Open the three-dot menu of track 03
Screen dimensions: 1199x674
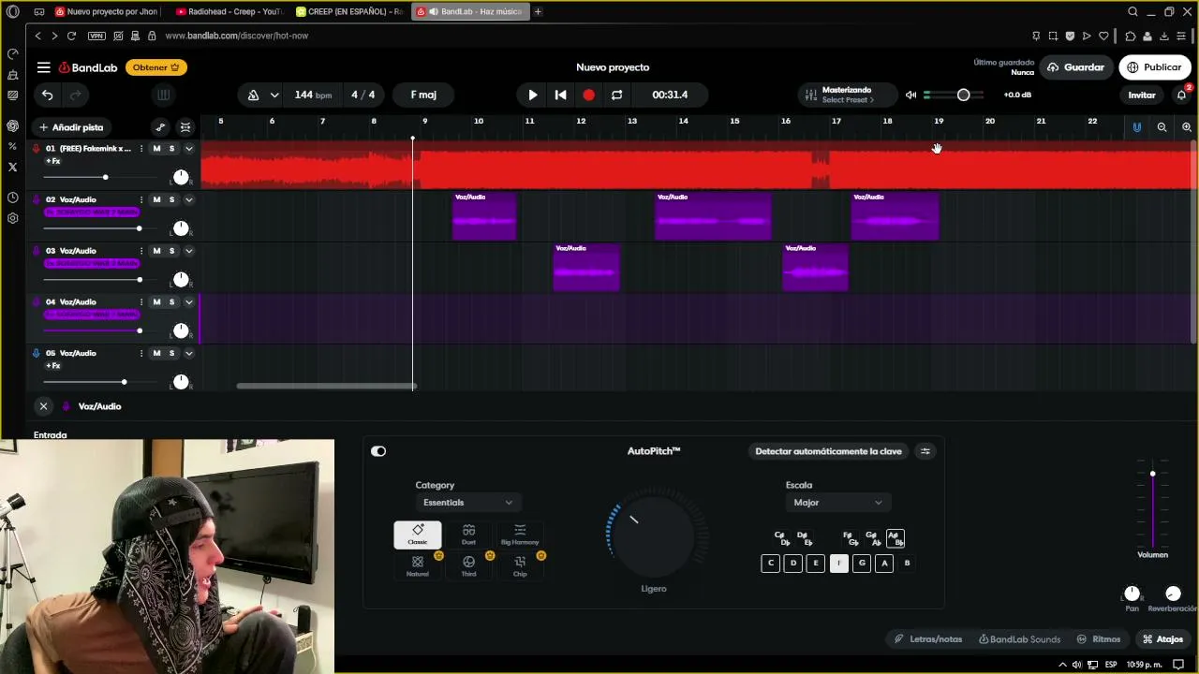point(141,251)
